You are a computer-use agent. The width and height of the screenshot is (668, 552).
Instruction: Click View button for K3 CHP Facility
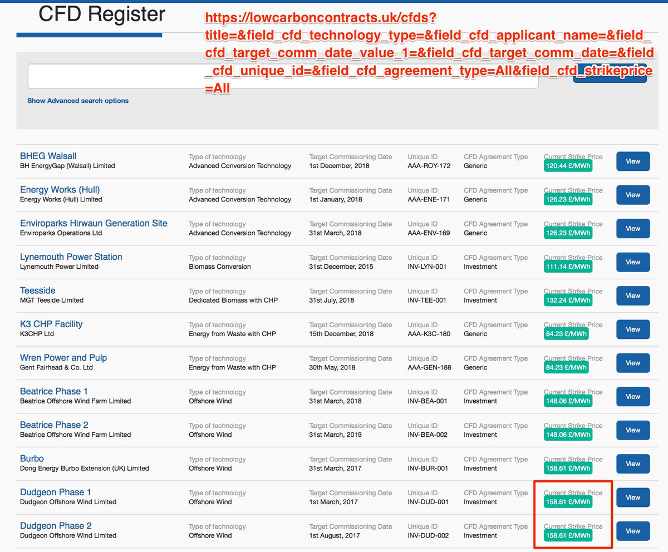pyautogui.click(x=633, y=329)
